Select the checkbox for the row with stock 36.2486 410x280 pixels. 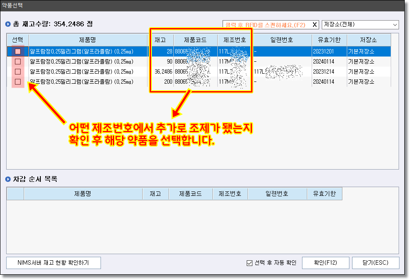pos(18,71)
